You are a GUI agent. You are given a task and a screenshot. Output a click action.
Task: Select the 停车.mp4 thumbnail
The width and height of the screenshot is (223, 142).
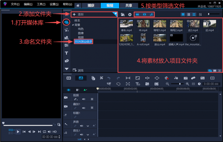(x=127, y=24)
